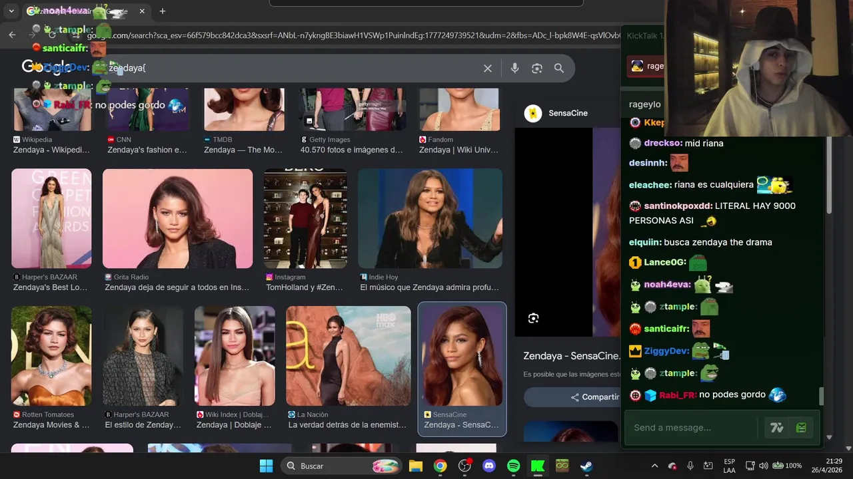The image size is (853, 479).
Task: Show hidden system tray icons
Action: click(654, 466)
